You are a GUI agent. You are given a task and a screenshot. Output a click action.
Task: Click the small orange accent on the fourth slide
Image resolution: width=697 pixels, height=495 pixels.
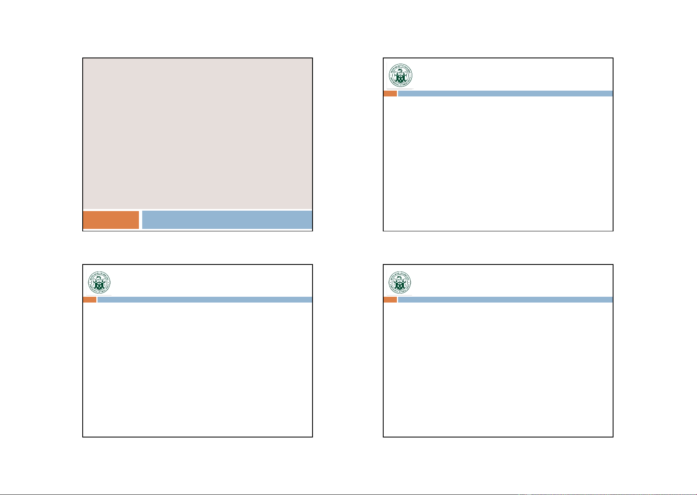[390, 300]
